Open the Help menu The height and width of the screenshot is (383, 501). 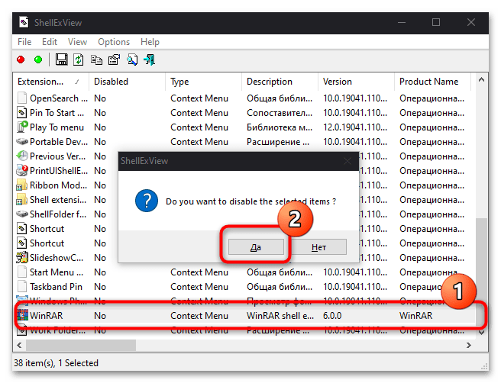(150, 42)
